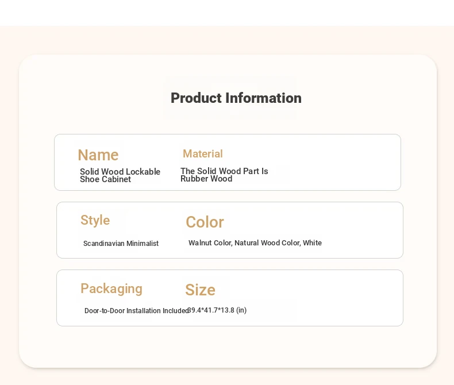Click the 39.4*41.7*13.8 (in) dimensions
The image size is (454, 385).
[x=218, y=310]
